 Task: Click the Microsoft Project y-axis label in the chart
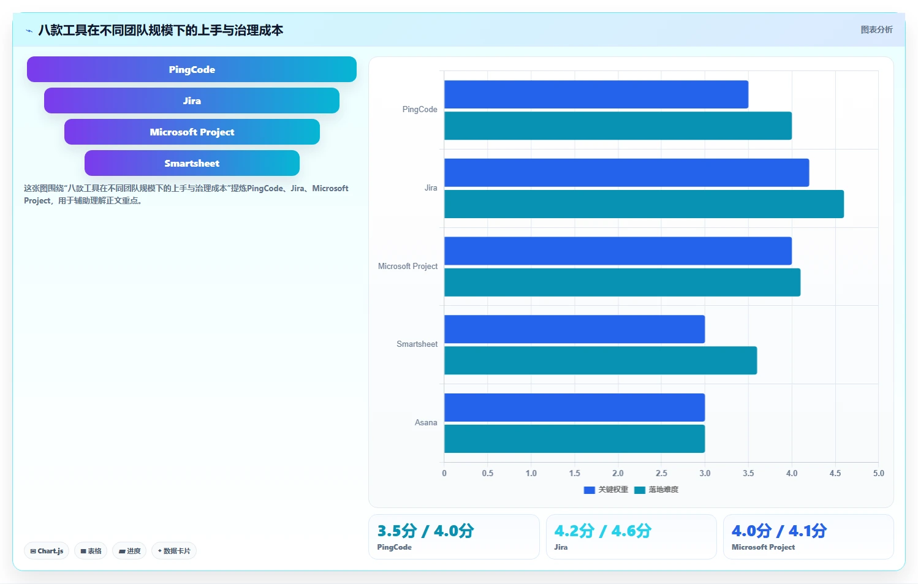pyautogui.click(x=408, y=267)
